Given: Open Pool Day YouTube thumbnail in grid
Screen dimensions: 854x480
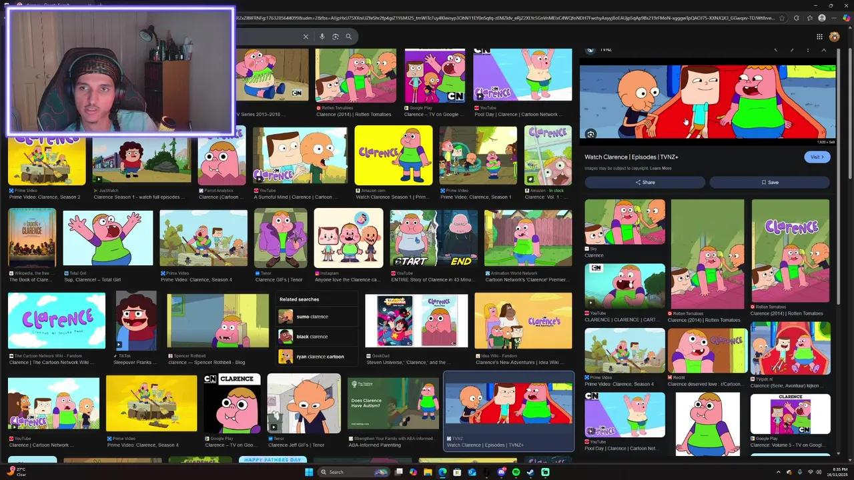Looking at the screenshot, I should pos(522,75).
